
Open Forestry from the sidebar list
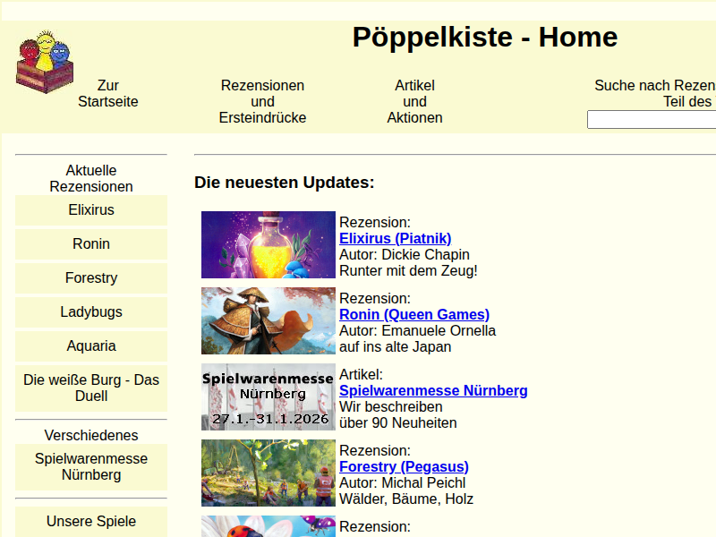91,278
